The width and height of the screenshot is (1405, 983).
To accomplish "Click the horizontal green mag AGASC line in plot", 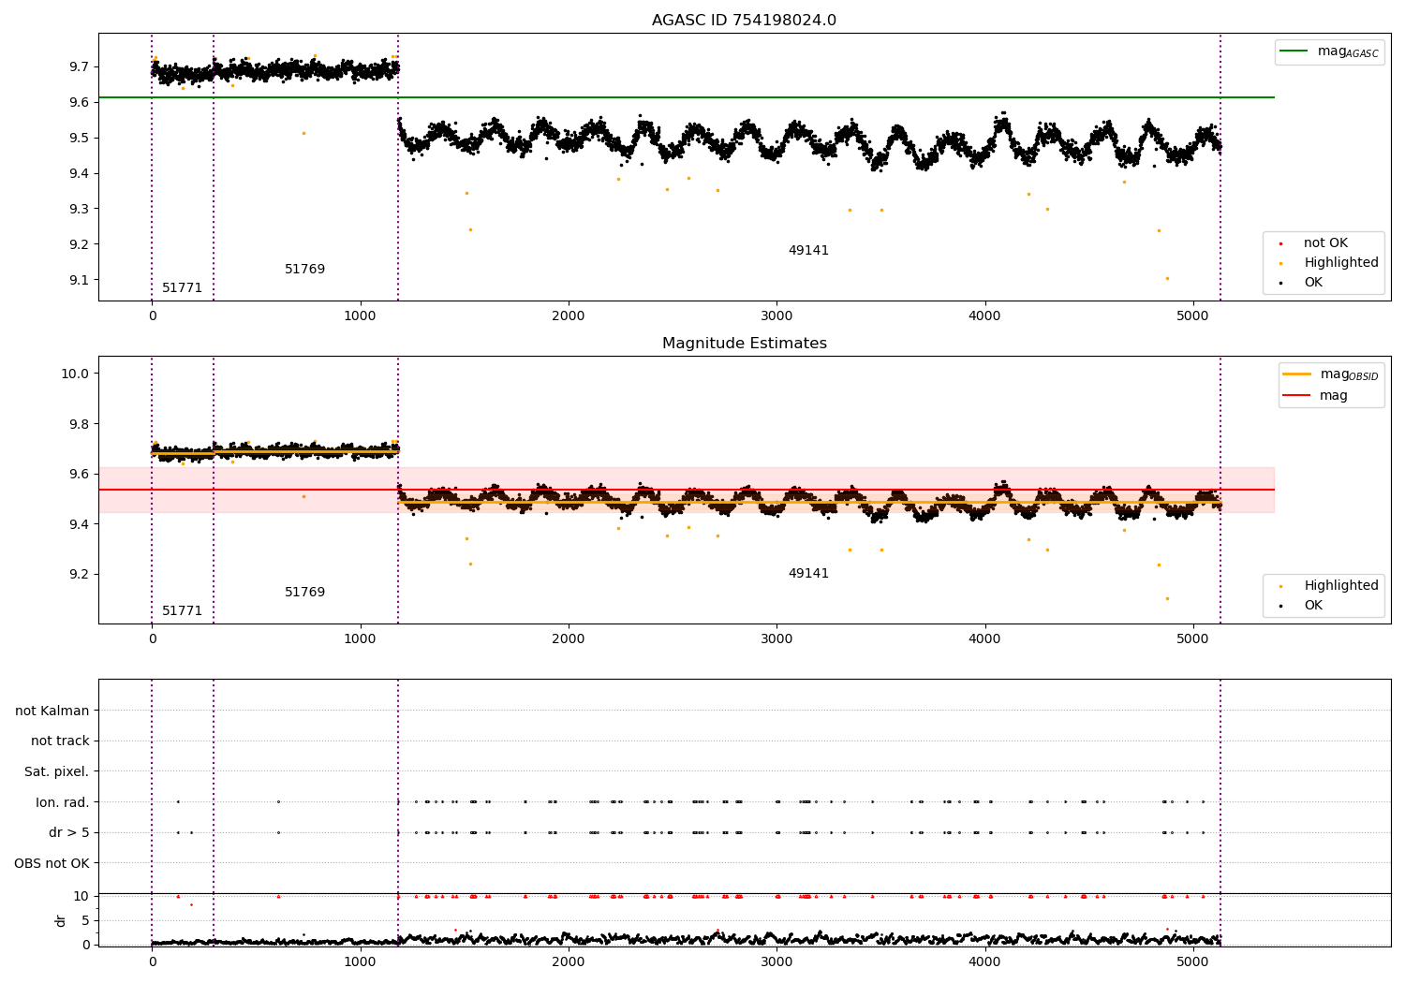I will click(686, 97).
